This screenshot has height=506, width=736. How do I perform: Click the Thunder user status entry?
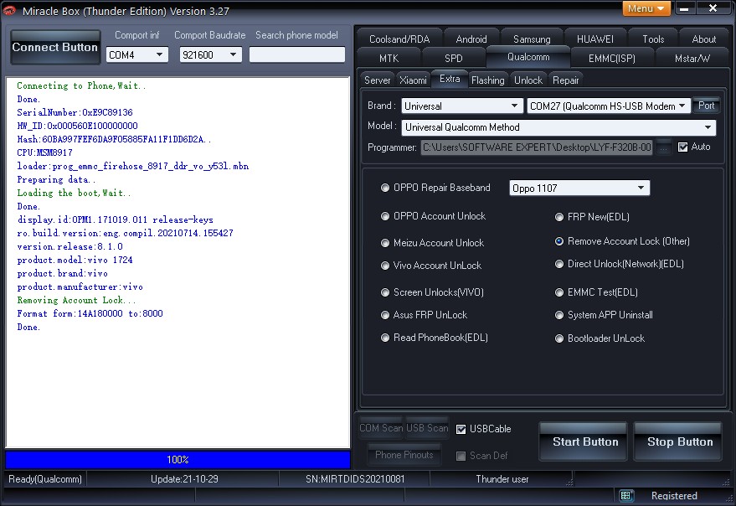(502, 479)
